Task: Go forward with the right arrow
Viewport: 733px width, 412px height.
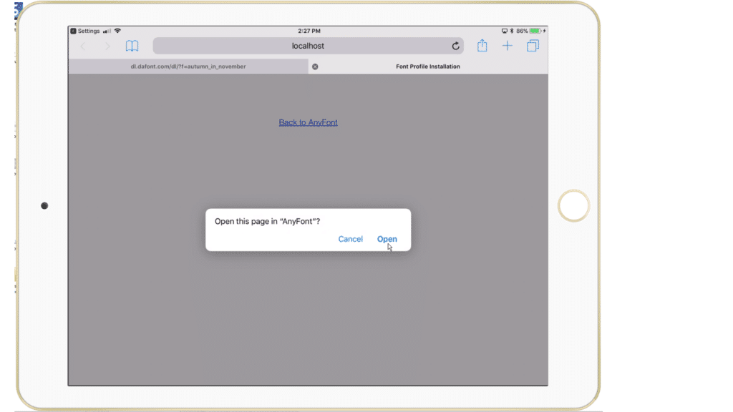Action: (x=107, y=46)
